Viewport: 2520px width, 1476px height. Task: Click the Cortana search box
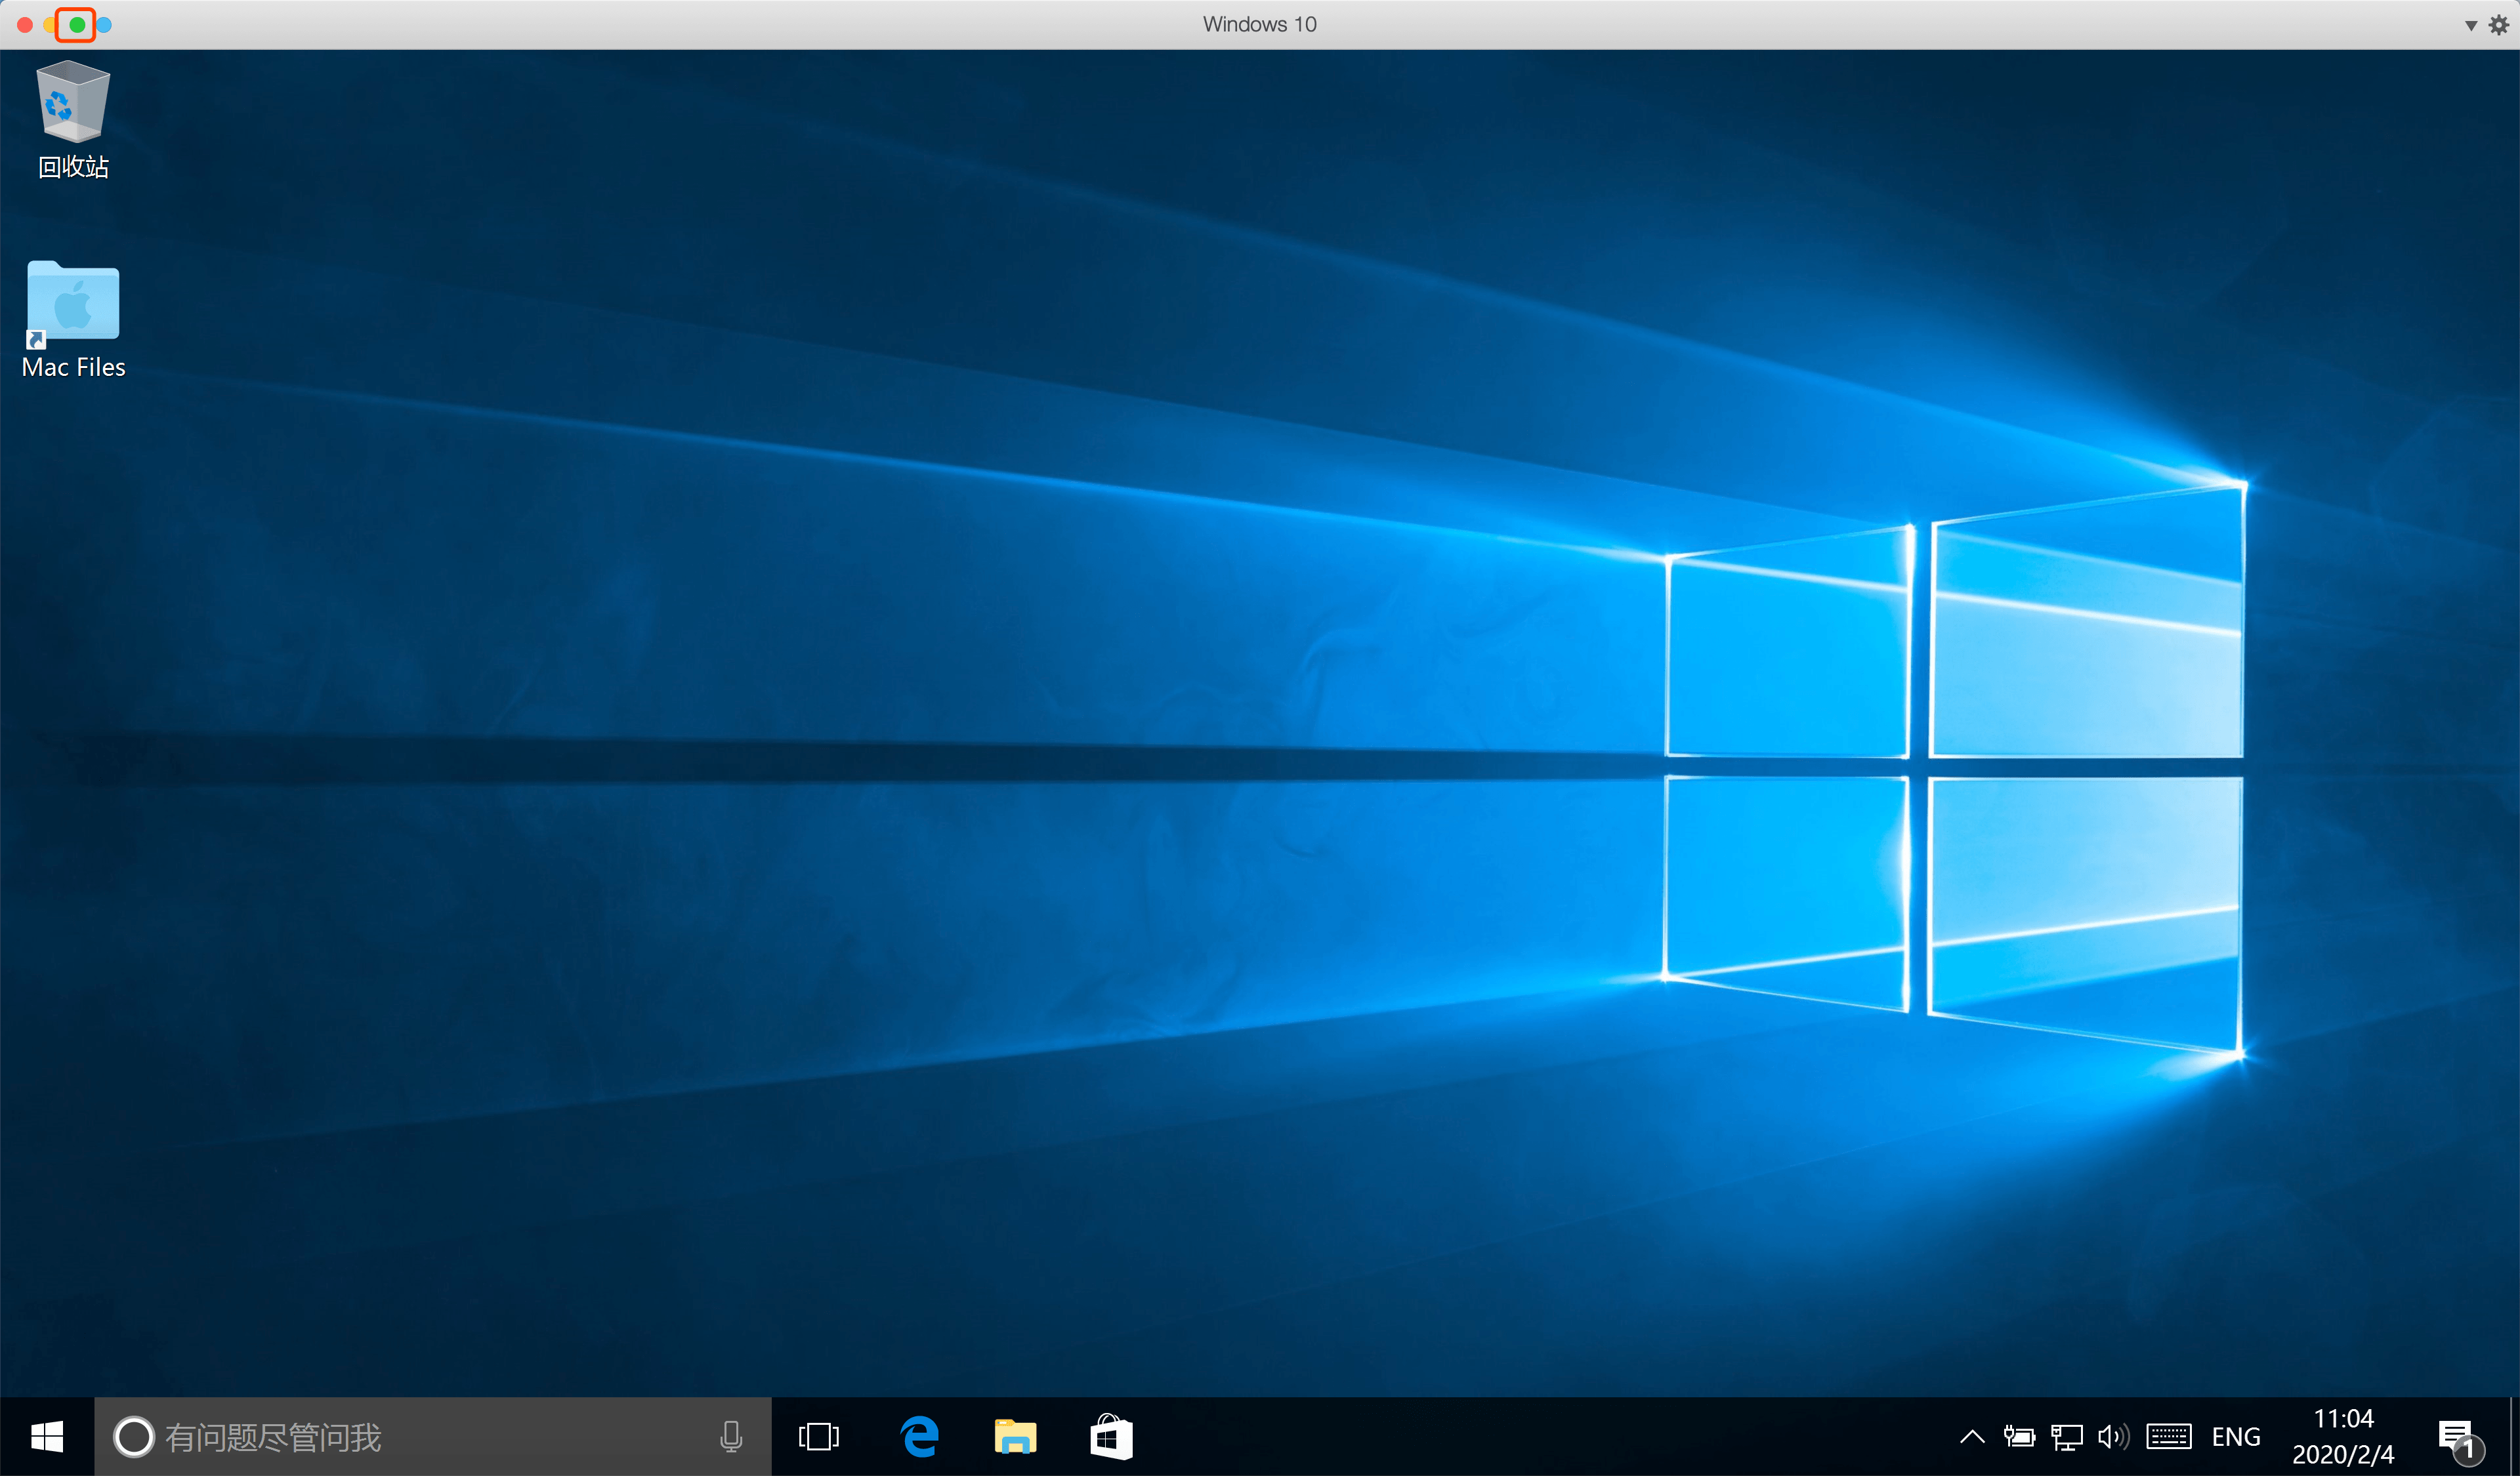[x=432, y=1437]
